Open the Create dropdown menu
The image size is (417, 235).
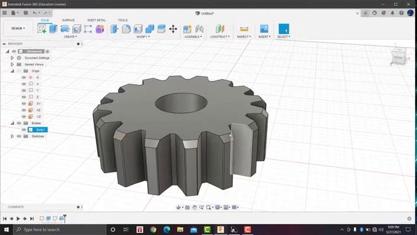pyautogui.click(x=70, y=37)
